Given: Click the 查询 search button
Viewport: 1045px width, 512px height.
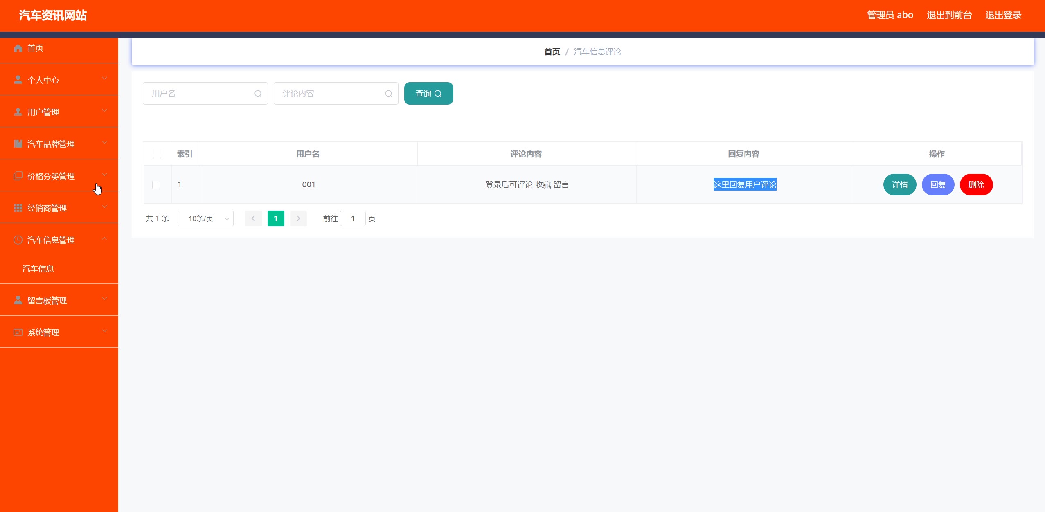Looking at the screenshot, I should [x=428, y=94].
